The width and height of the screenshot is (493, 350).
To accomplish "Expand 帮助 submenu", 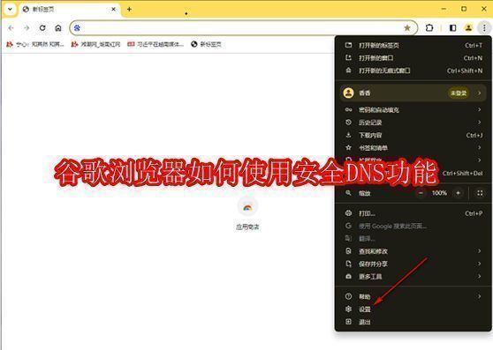I will point(413,296).
